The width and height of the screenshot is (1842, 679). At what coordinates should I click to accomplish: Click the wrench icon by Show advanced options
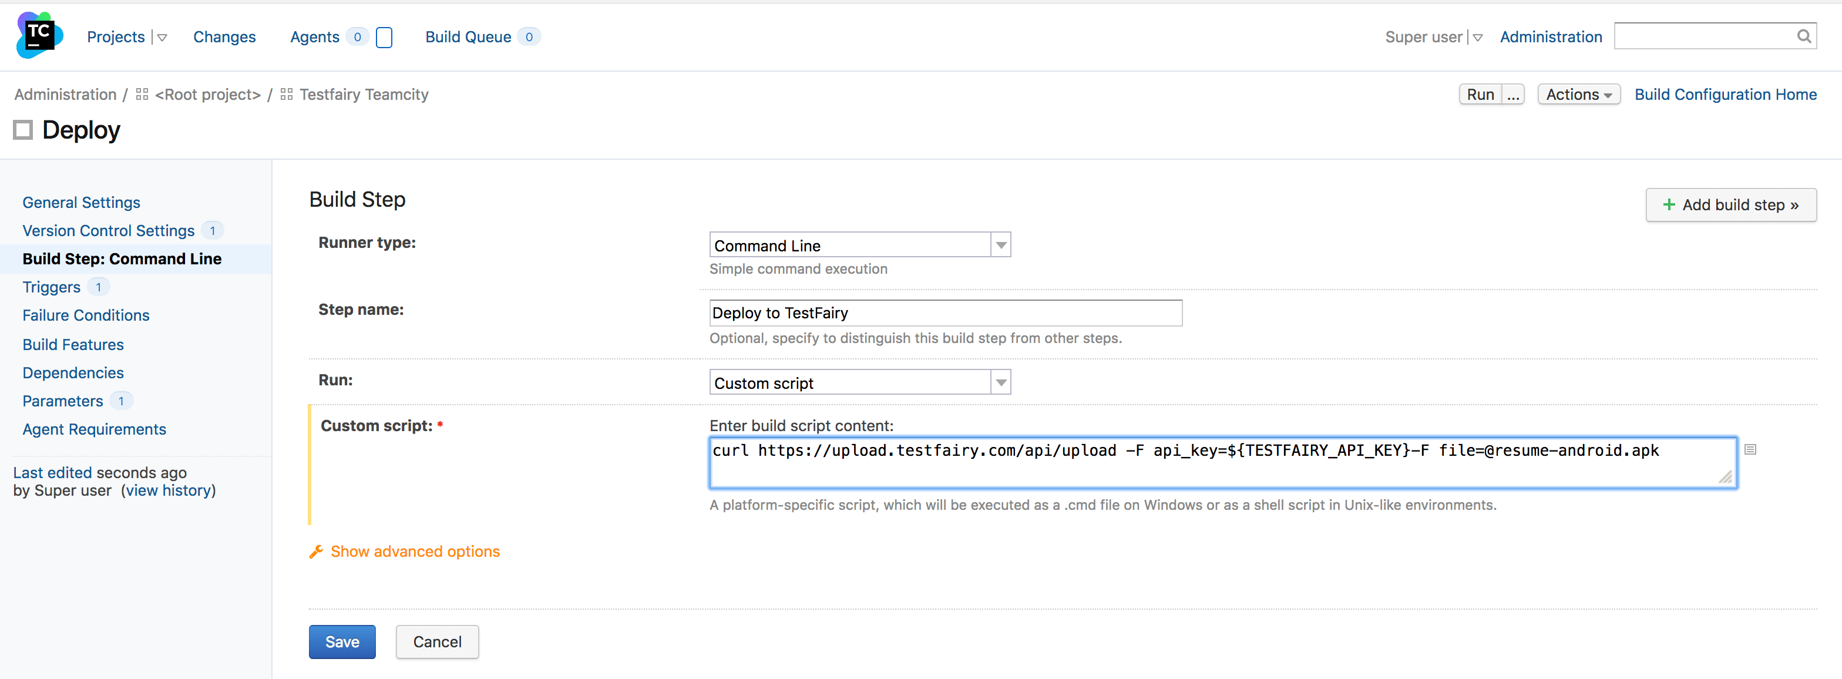pyautogui.click(x=317, y=550)
